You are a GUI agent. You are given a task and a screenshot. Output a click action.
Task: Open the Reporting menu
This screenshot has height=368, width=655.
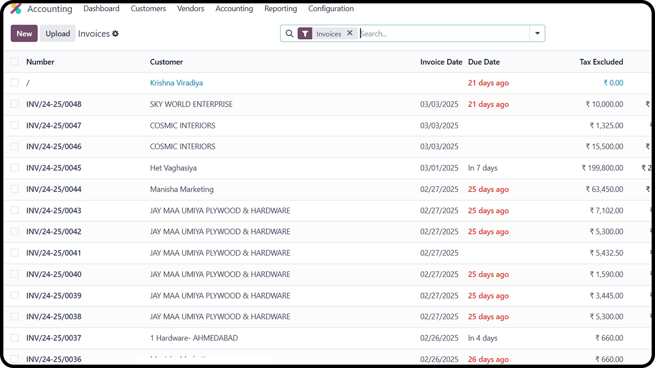click(280, 8)
